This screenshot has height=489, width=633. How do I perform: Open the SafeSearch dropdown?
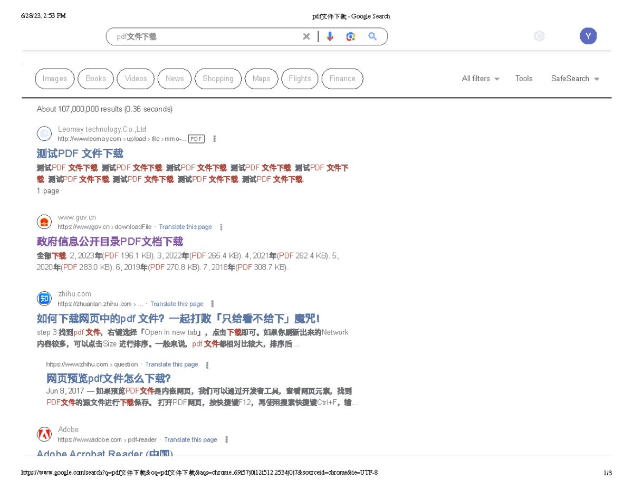click(575, 79)
